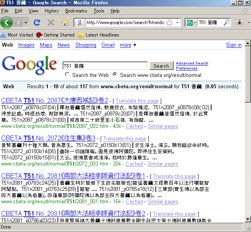Open the Bookmarks menu
Image resolution: width=251 pixels, height=232 pixels.
(76, 11)
